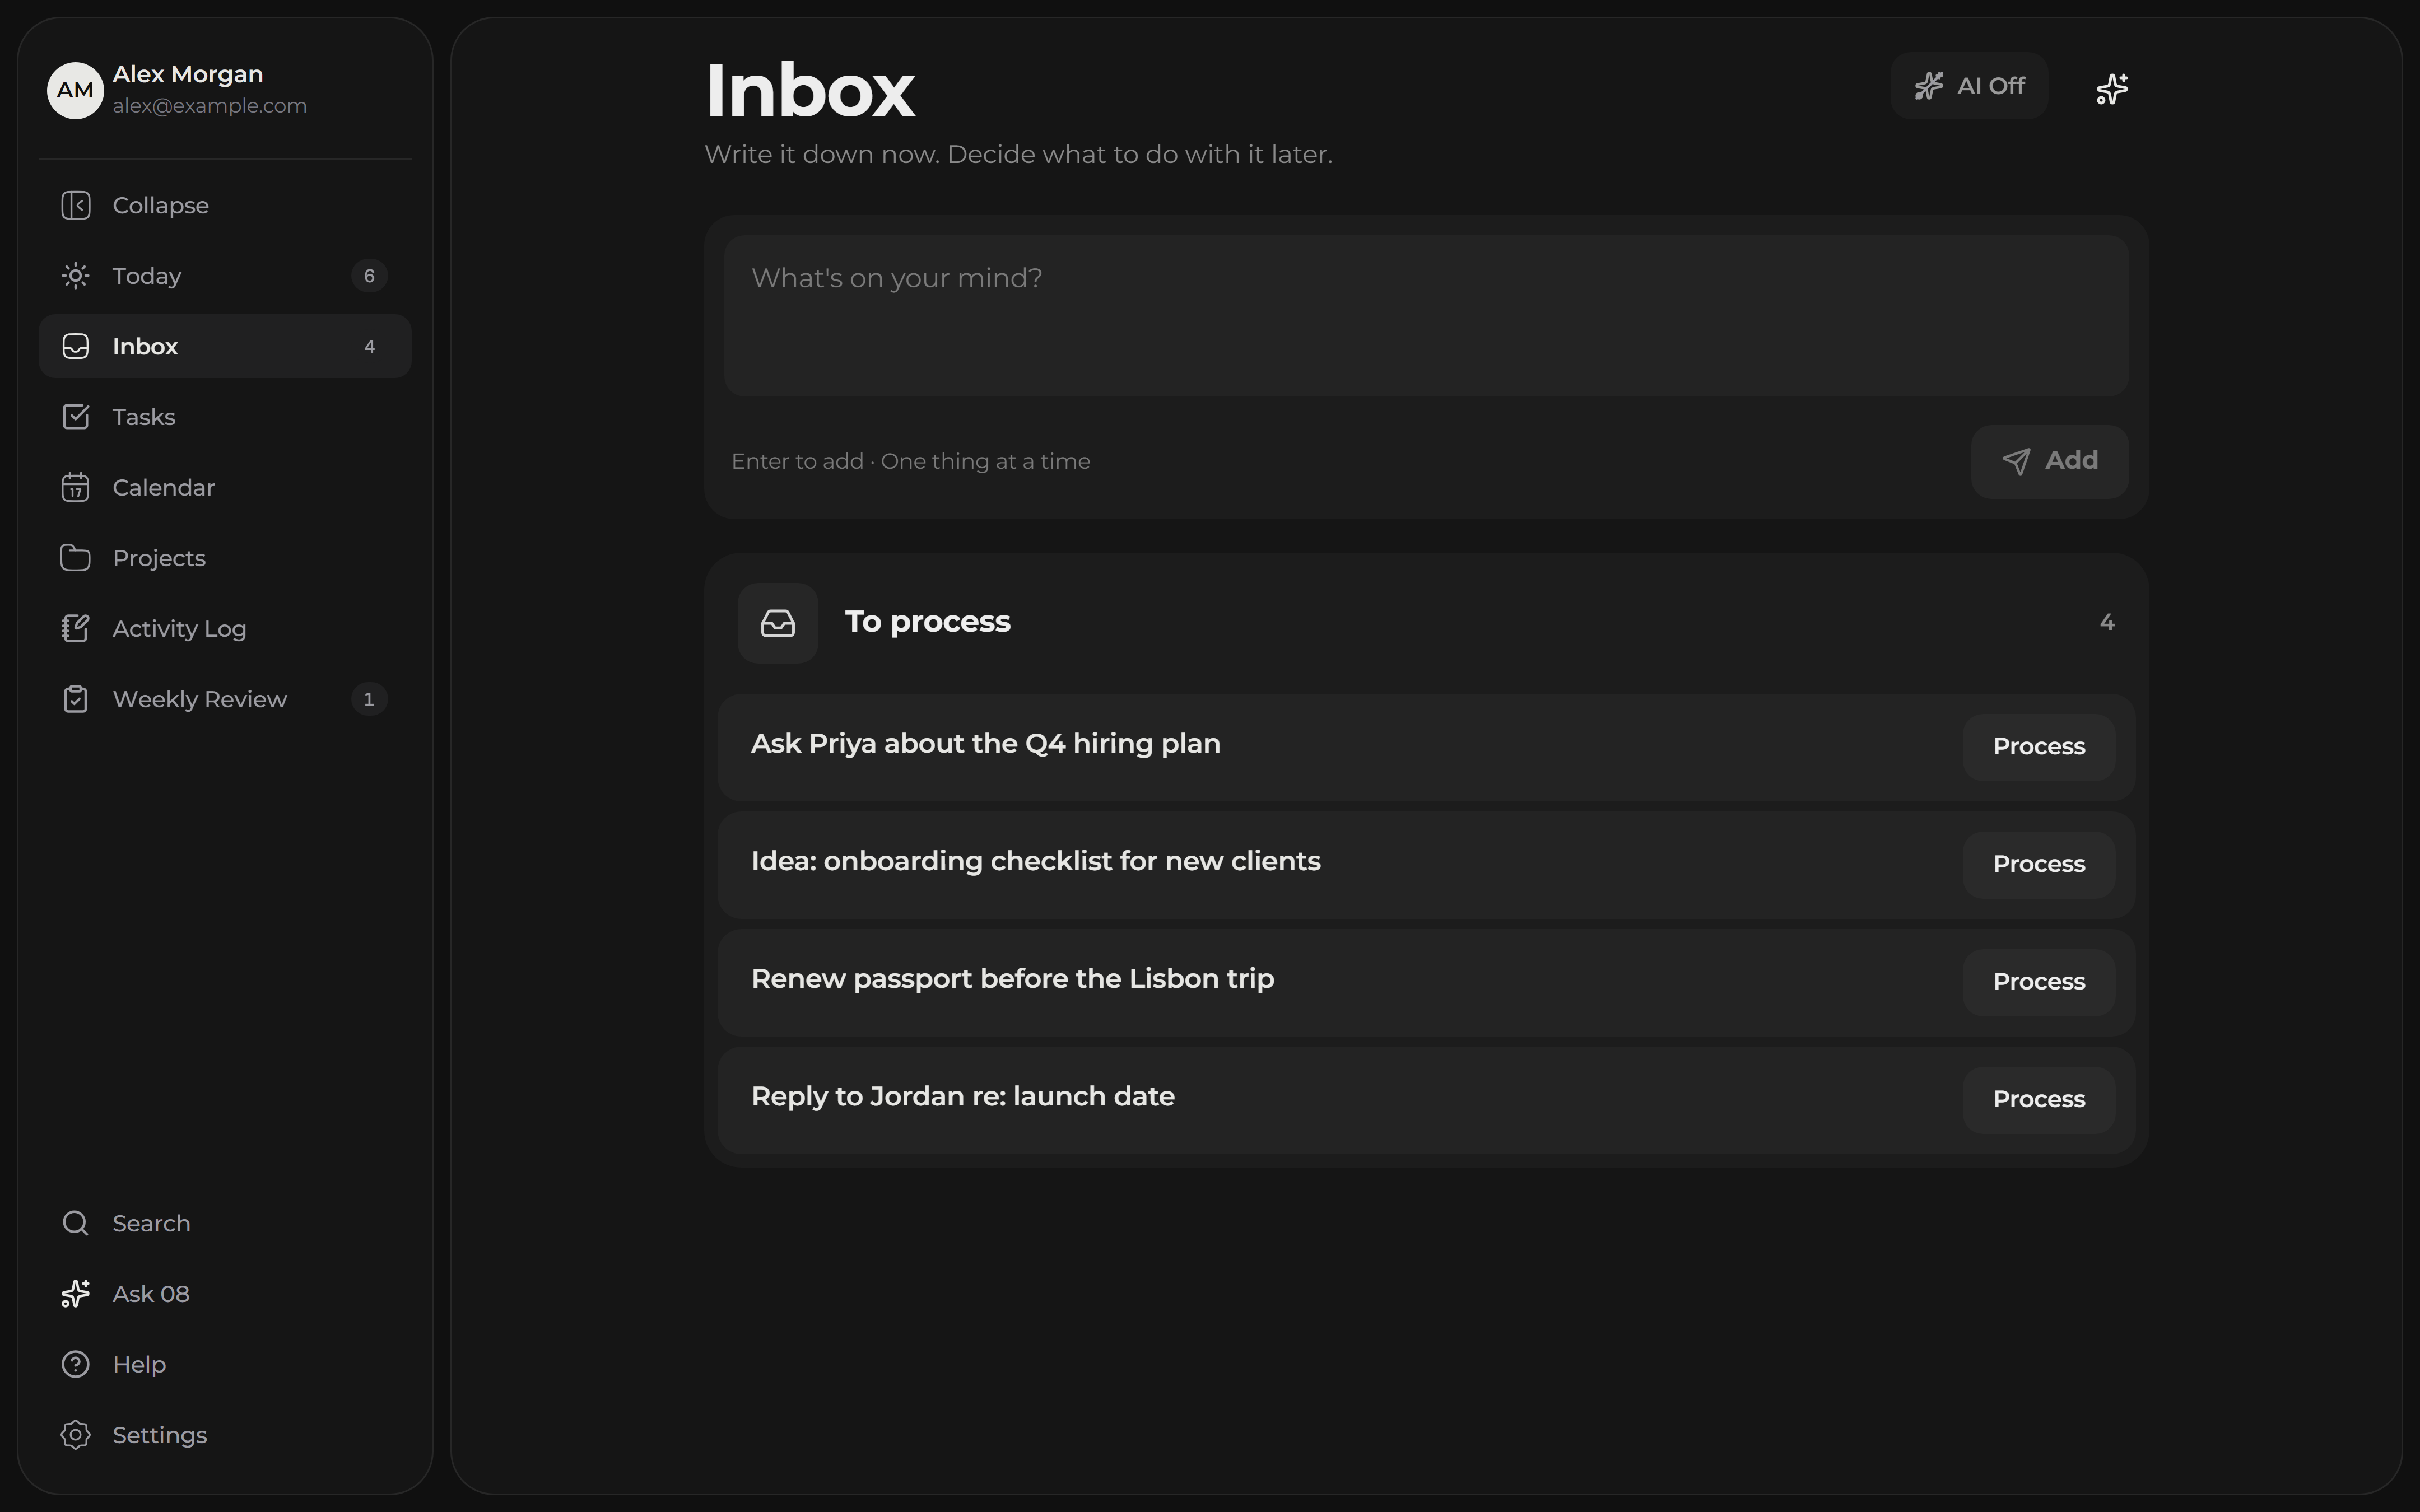Click the Inbox tray icon in sidebar
2420x1512 pixels.
click(x=75, y=346)
